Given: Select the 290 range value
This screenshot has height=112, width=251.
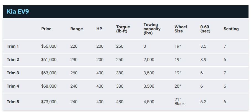Looking at the screenshot, I should click(74, 60).
